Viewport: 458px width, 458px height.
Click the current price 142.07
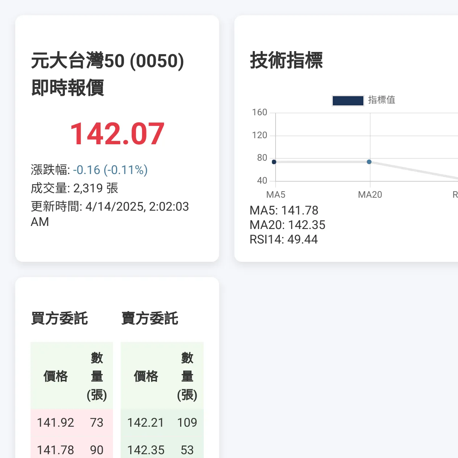[x=117, y=134]
